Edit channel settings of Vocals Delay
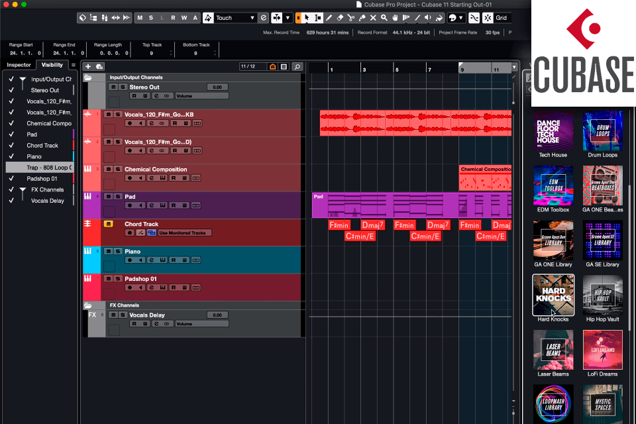The height and width of the screenshot is (424, 636). coord(156,324)
